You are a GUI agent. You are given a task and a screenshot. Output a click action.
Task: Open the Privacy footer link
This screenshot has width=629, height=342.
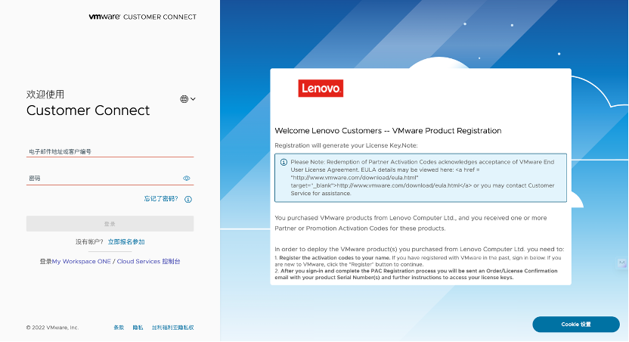(138, 328)
